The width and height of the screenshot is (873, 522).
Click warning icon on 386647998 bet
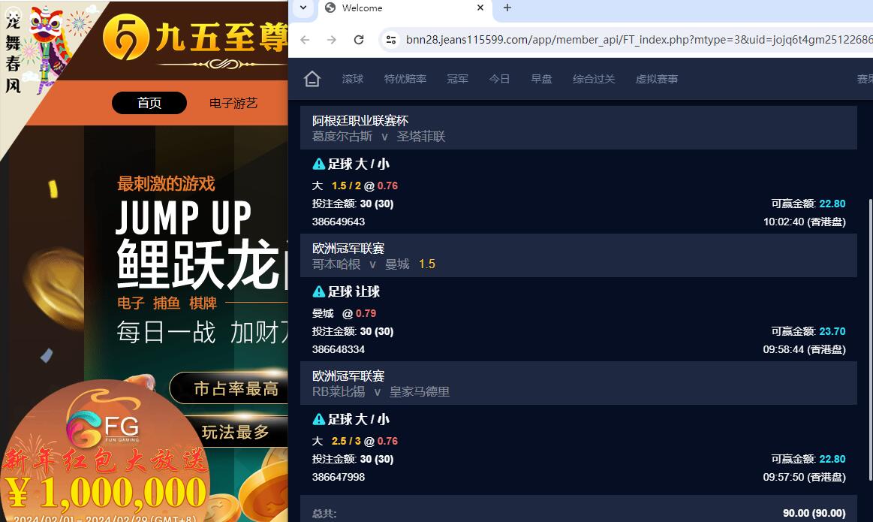318,419
